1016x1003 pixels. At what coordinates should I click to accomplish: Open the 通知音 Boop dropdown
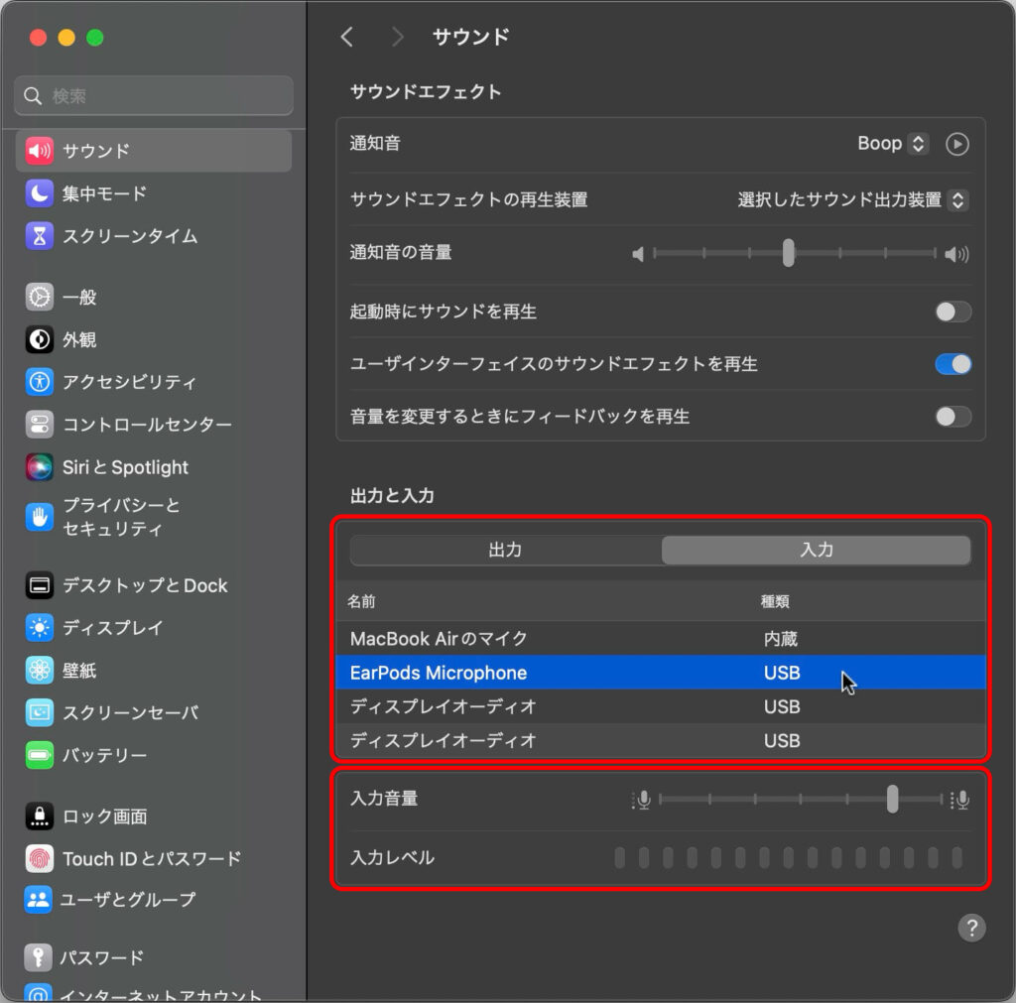click(x=893, y=143)
